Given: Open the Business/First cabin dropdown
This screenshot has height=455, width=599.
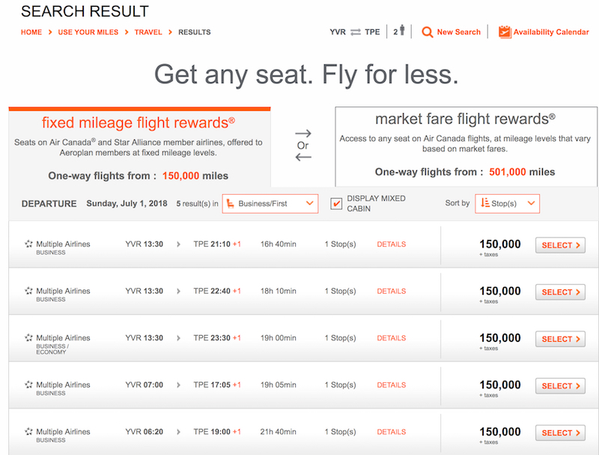Looking at the screenshot, I should (x=270, y=203).
